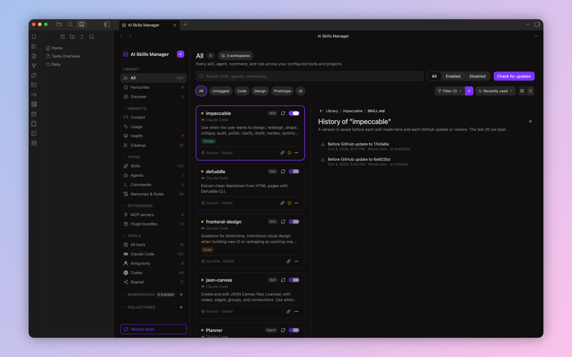Screen dimensions: 572x357
Task: Click the sync icon on the defuddle card
Action: click(x=283, y=172)
